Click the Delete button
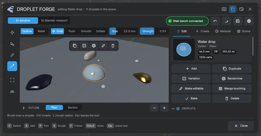This screenshot has width=261, height=136. click(x=232, y=98)
